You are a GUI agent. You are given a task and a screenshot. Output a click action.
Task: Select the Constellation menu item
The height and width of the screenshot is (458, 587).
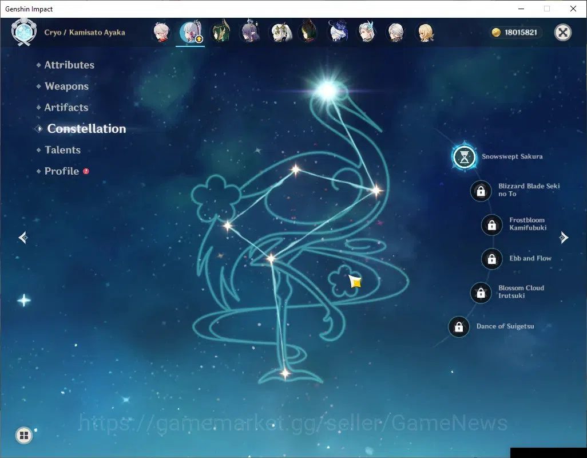click(86, 129)
